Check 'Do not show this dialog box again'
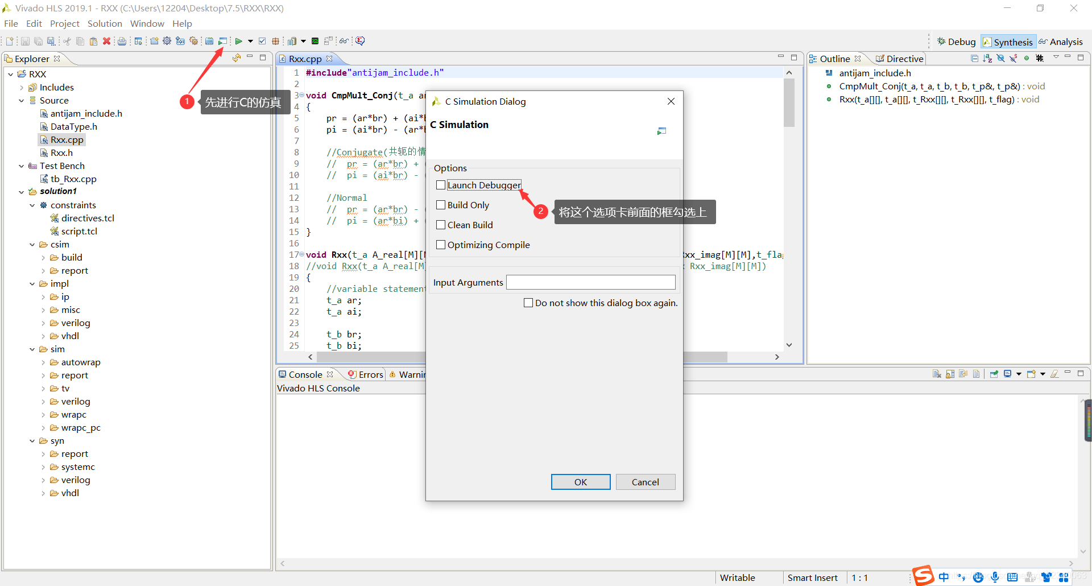Screen dimensions: 1092x586 click(x=528, y=303)
